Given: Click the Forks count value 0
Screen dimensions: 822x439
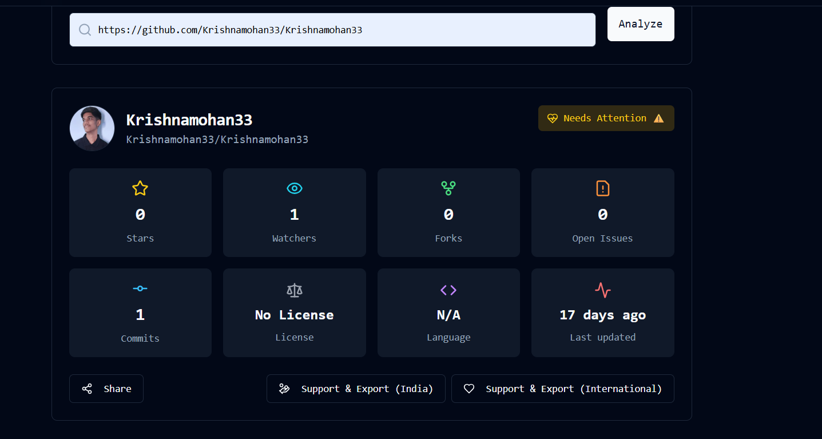Looking at the screenshot, I should 448,215.
